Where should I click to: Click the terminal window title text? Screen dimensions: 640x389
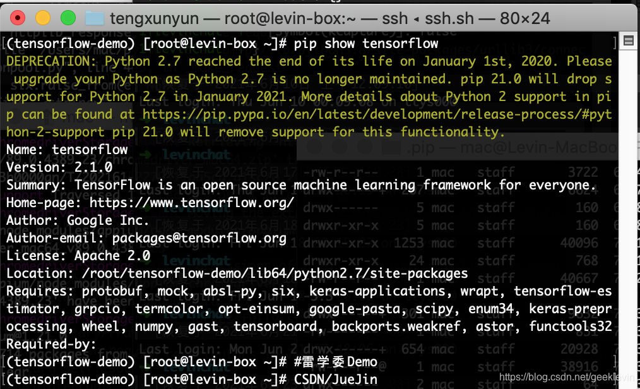point(330,18)
